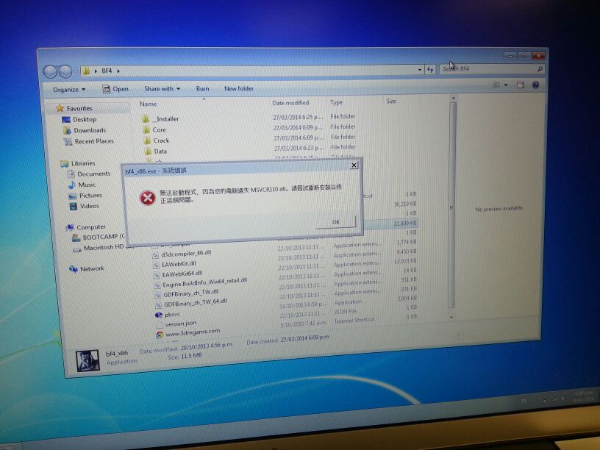
Task: Select the Crack folder icon
Action: [x=145, y=140]
